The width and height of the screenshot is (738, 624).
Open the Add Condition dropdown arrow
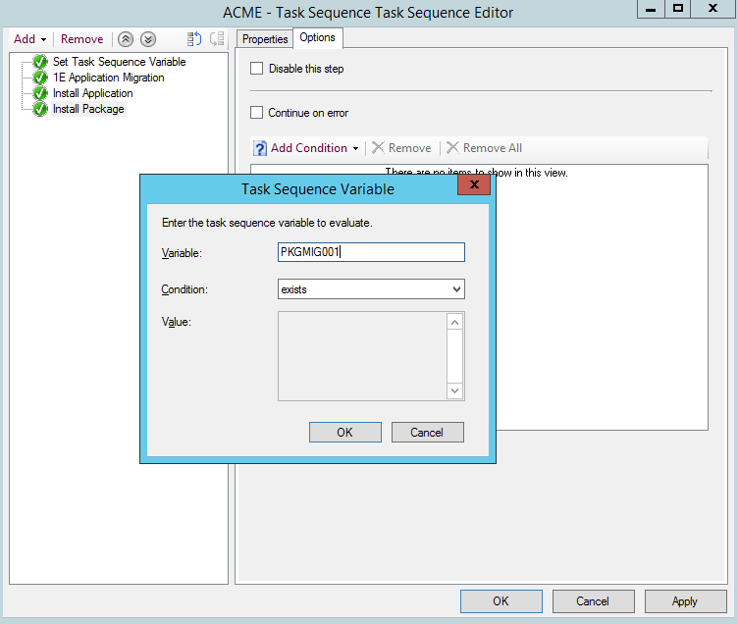coord(356,148)
